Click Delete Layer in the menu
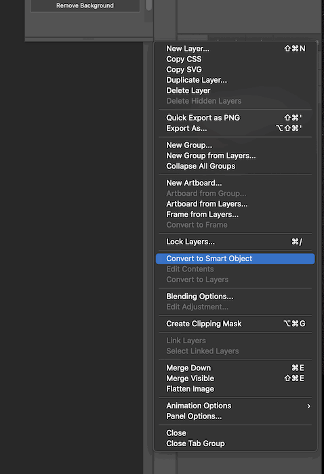This screenshot has width=324, height=474. point(235,91)
